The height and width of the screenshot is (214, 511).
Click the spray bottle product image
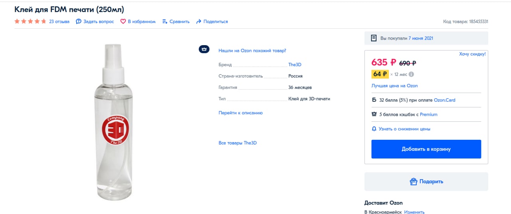(114, 122)
